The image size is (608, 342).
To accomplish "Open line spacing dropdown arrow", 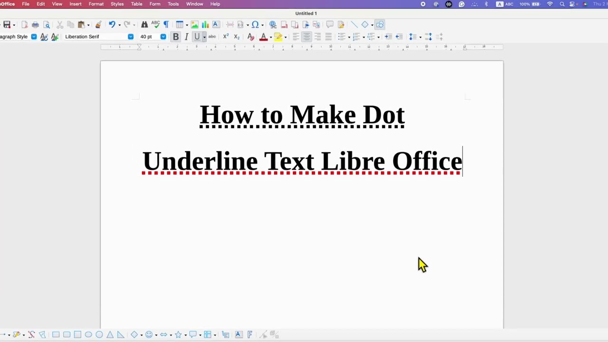I will (420, 37).
